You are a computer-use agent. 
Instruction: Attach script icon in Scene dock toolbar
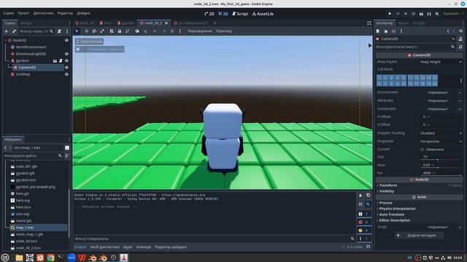59,31
